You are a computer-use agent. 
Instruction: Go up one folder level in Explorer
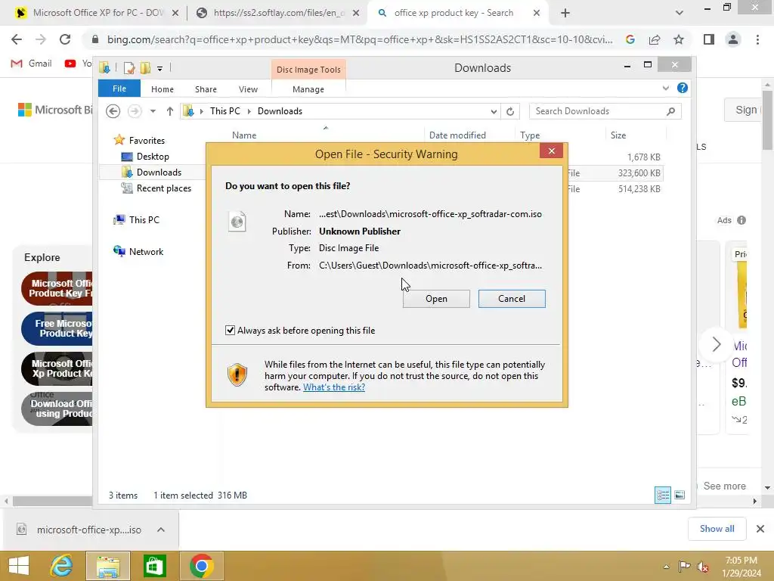pos(170,111)
